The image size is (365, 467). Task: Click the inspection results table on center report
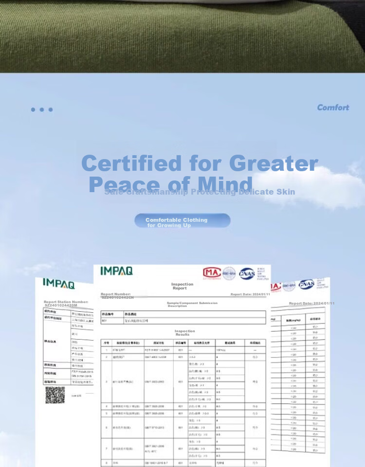click(x=183, y=403)
